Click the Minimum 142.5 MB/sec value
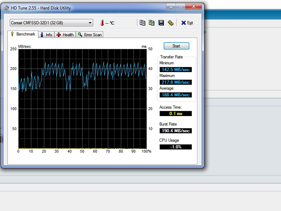Image resolution: width=281 pixels, height=211 pixels. point(176,70)
